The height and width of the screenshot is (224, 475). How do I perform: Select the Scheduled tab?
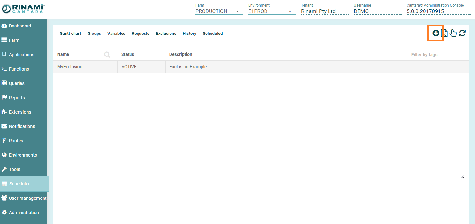[213, 34]
